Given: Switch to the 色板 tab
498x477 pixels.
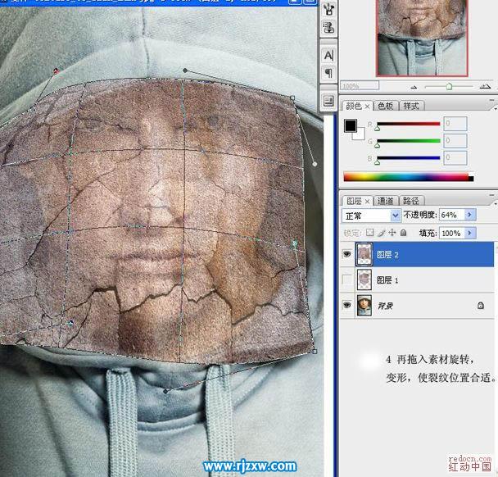Looking at the screenshot, I should (385, 106).
